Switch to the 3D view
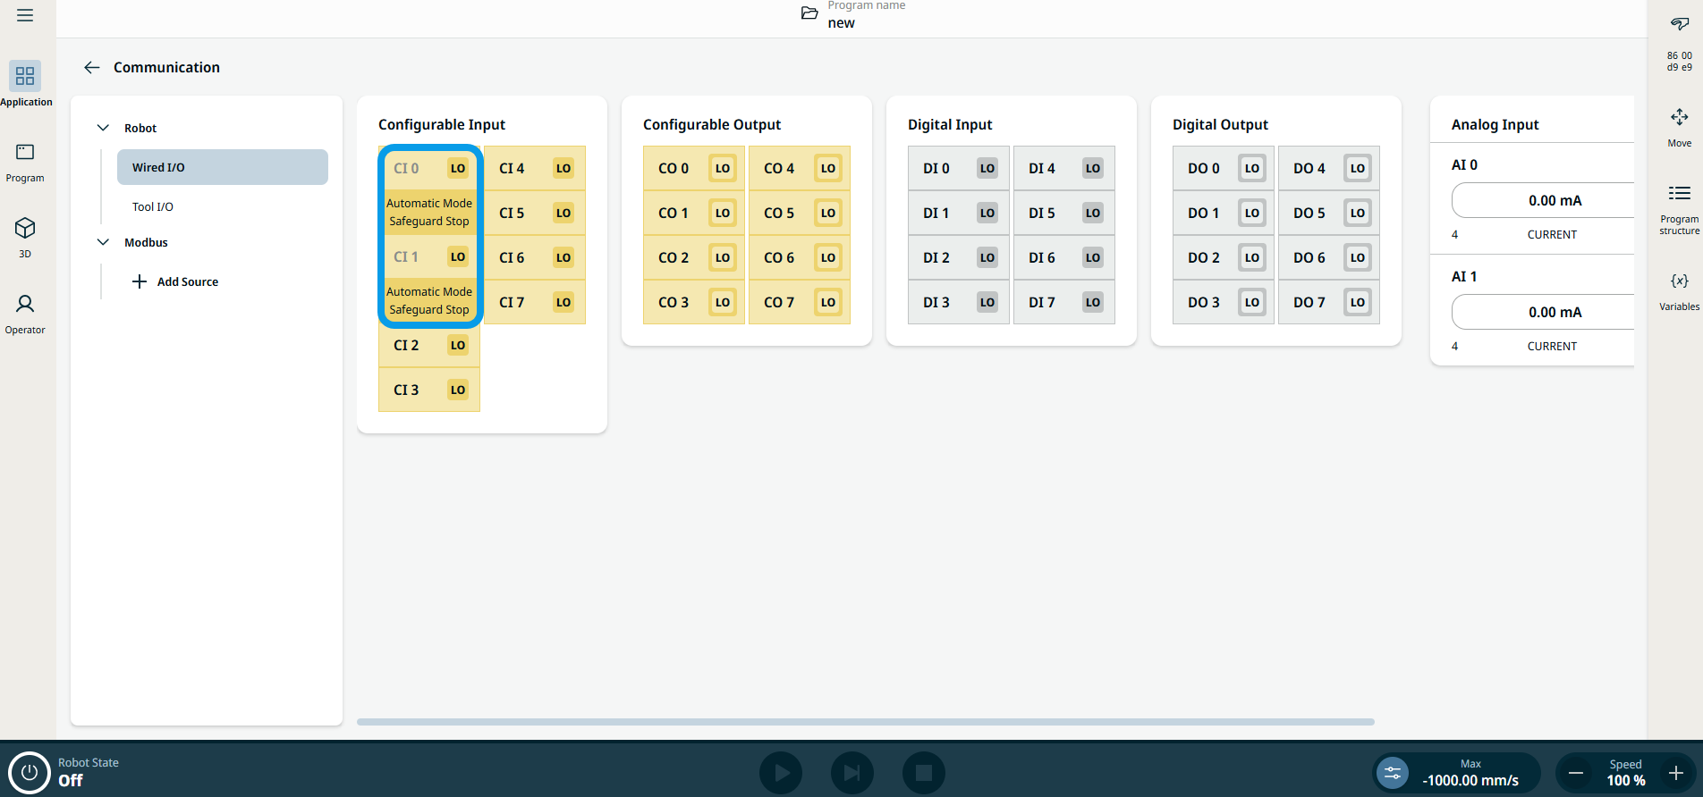 [25, 236]
